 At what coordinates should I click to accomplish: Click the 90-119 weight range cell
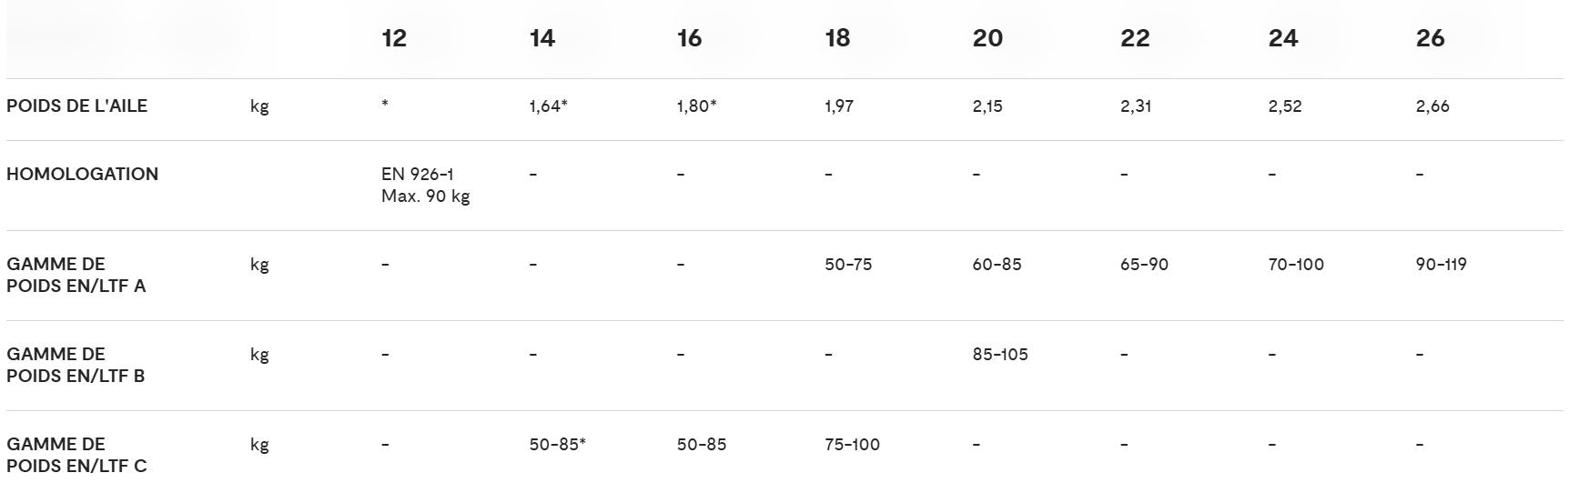(1442, 265)
